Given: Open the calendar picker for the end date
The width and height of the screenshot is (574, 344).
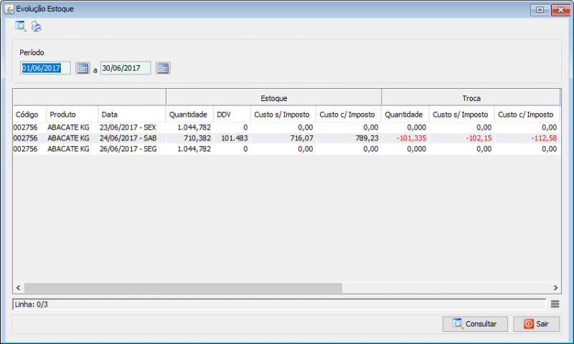Looking at the screenshot, I should (163, 69).
